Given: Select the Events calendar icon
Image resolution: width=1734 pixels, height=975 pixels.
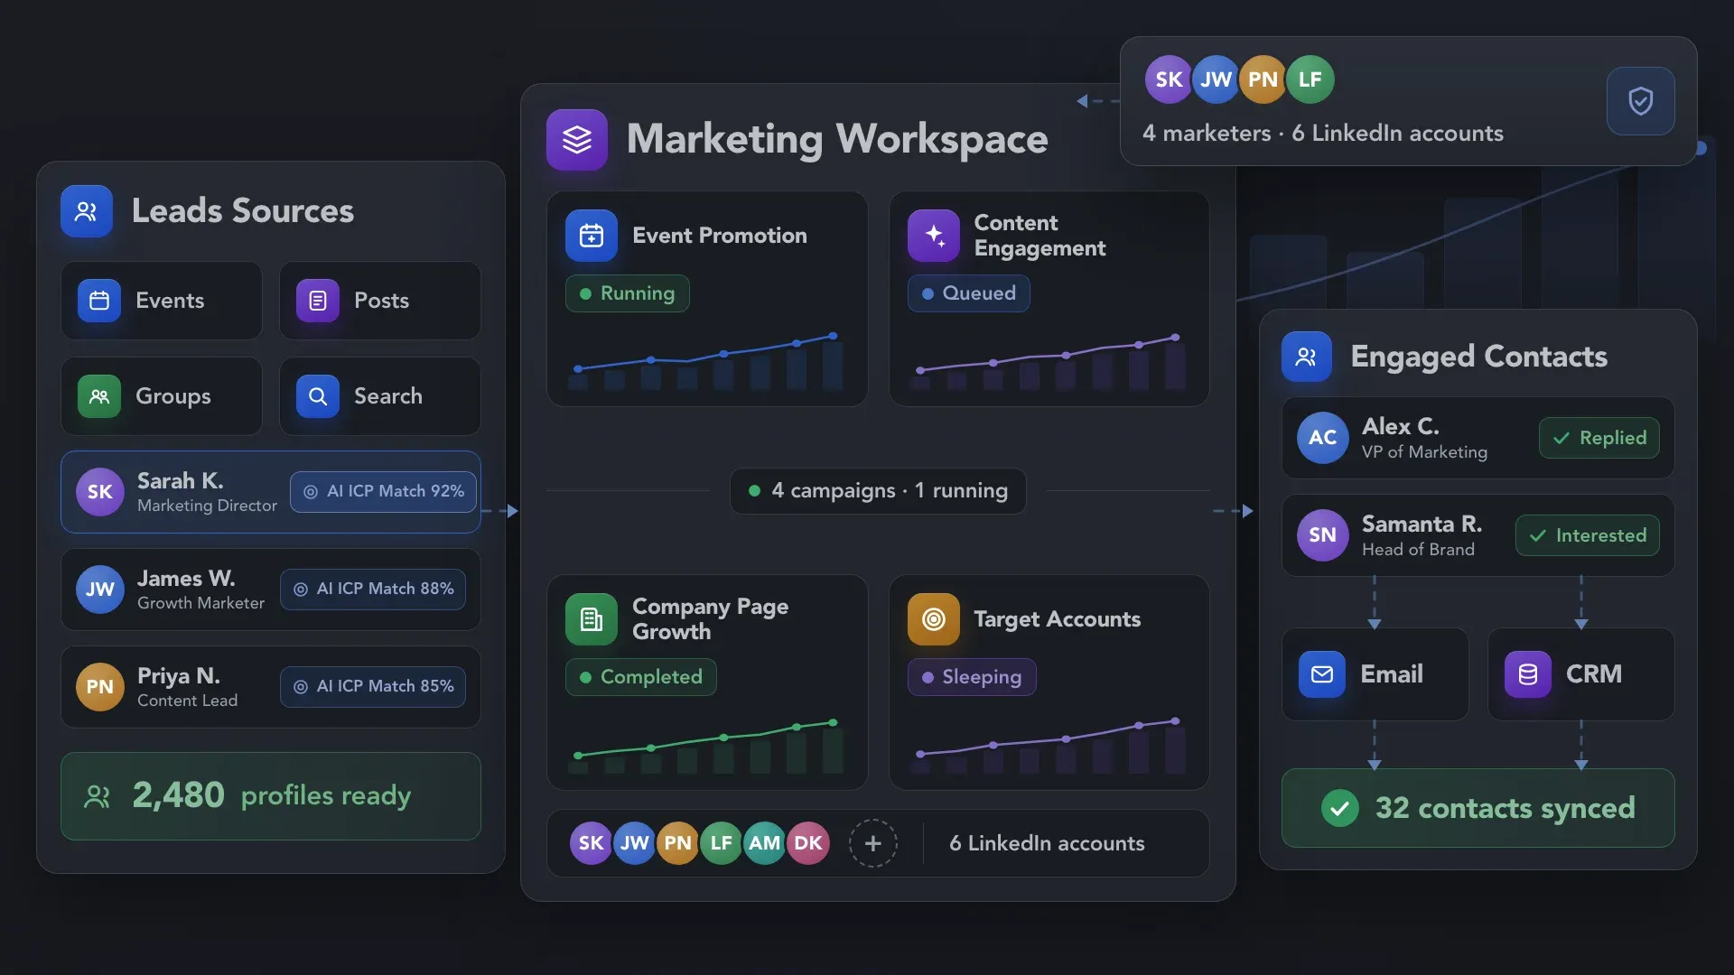Looking at the screenshot, I should tap(99, 301).
